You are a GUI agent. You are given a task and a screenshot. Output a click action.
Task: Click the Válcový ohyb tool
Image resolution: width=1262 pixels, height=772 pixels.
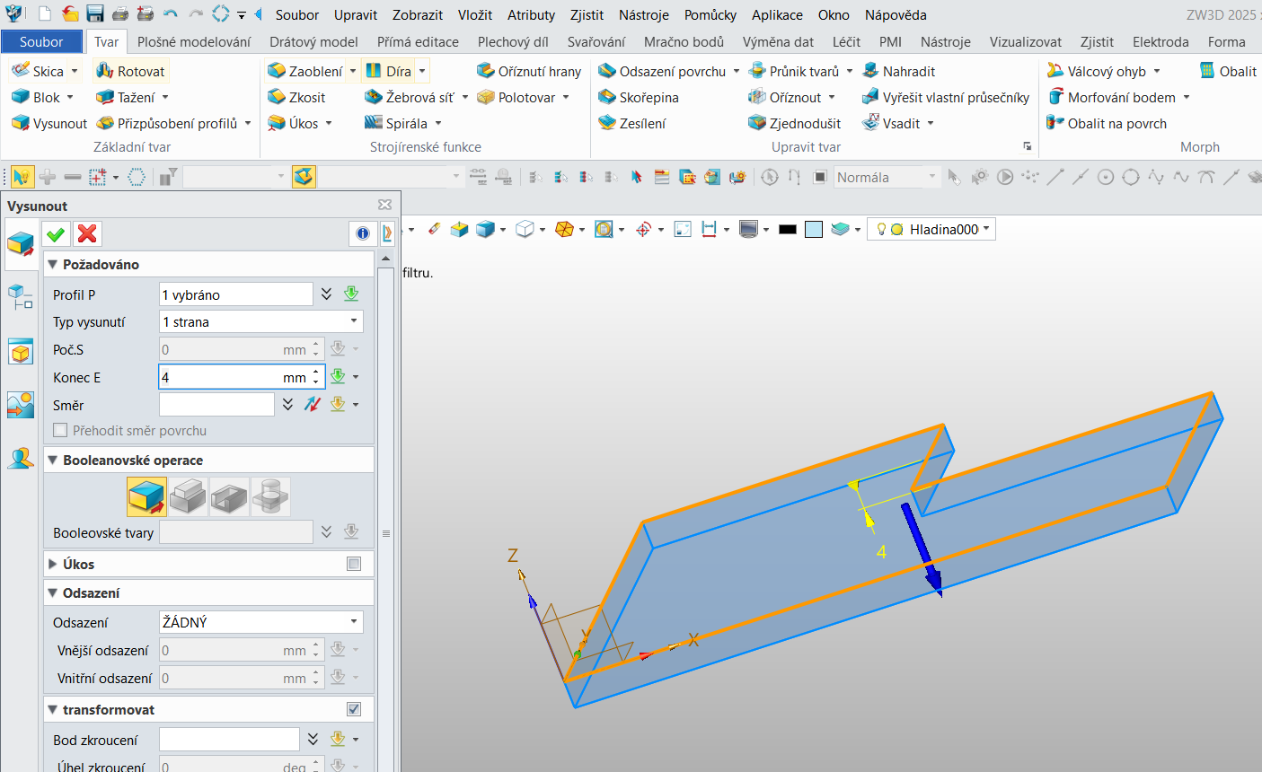(x=1105, y=71)
